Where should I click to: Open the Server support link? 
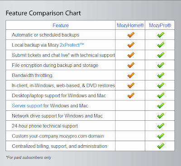pos(27,106)
